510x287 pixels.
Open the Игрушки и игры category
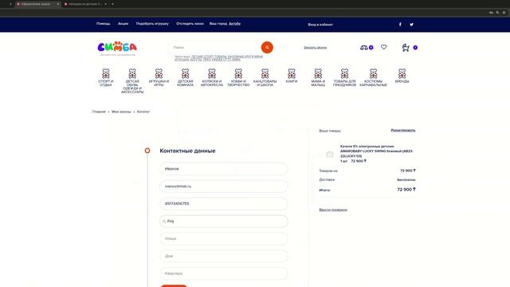point(159,77)
